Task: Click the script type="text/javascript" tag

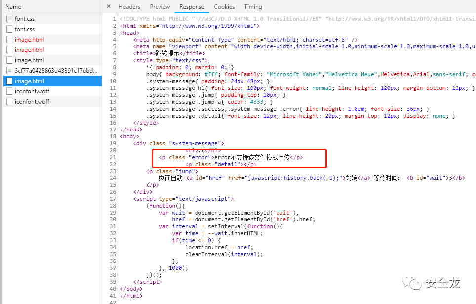Action: coord(183,199)
